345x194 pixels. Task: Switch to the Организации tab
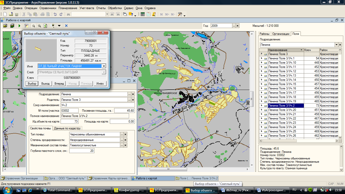281,34
